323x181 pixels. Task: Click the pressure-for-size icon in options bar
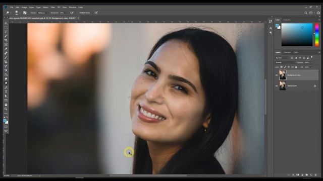(x=96, y=13)
